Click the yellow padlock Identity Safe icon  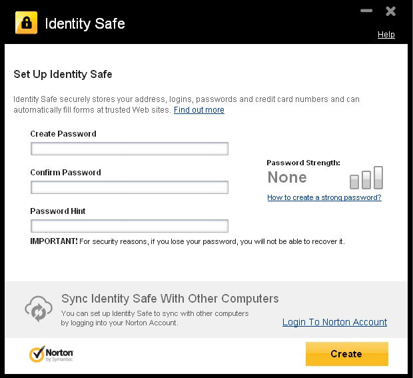tap(26, 23)
